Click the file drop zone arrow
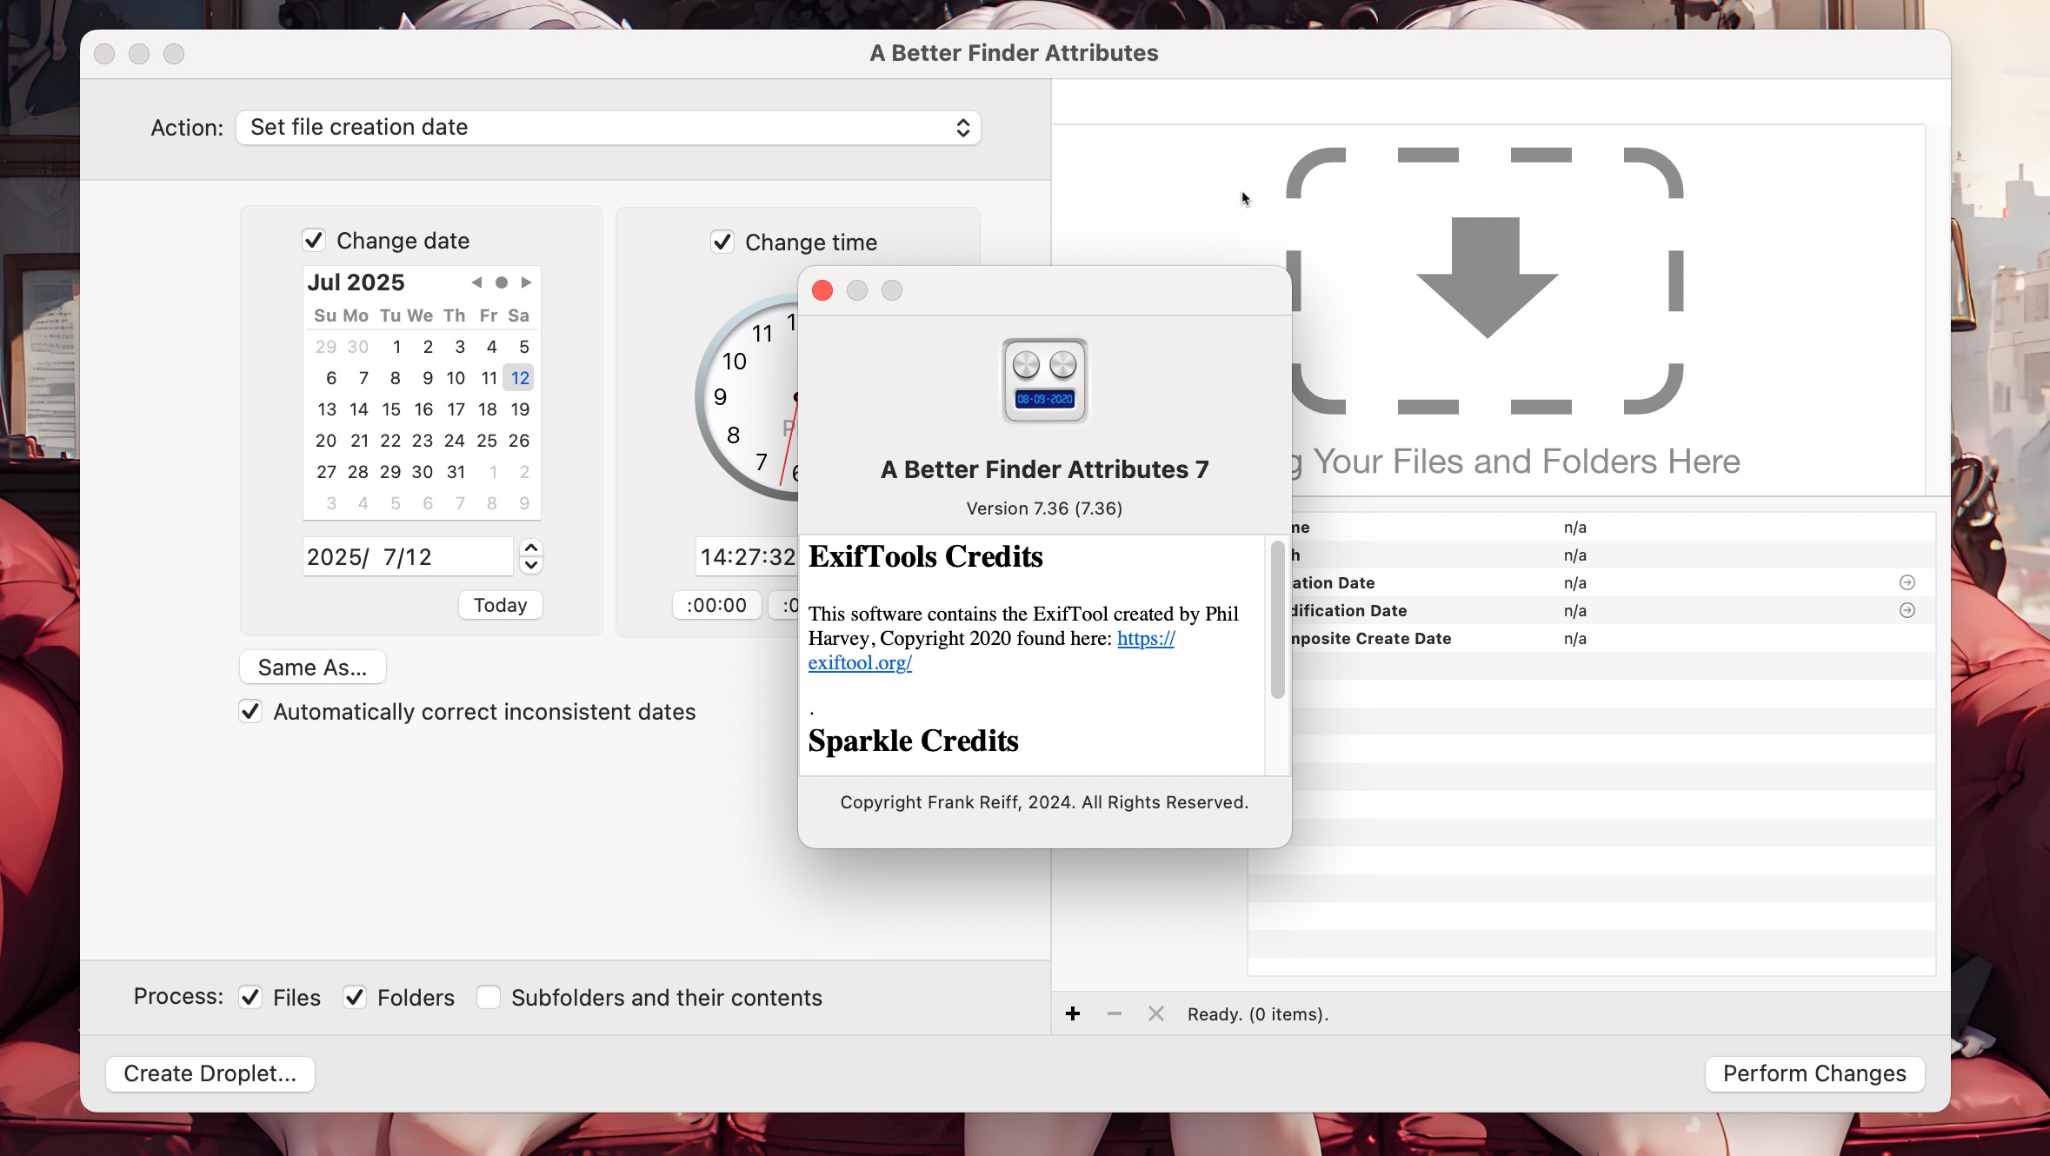This screenshot has width=2050, height=1156. click(x=1488, y=278)
